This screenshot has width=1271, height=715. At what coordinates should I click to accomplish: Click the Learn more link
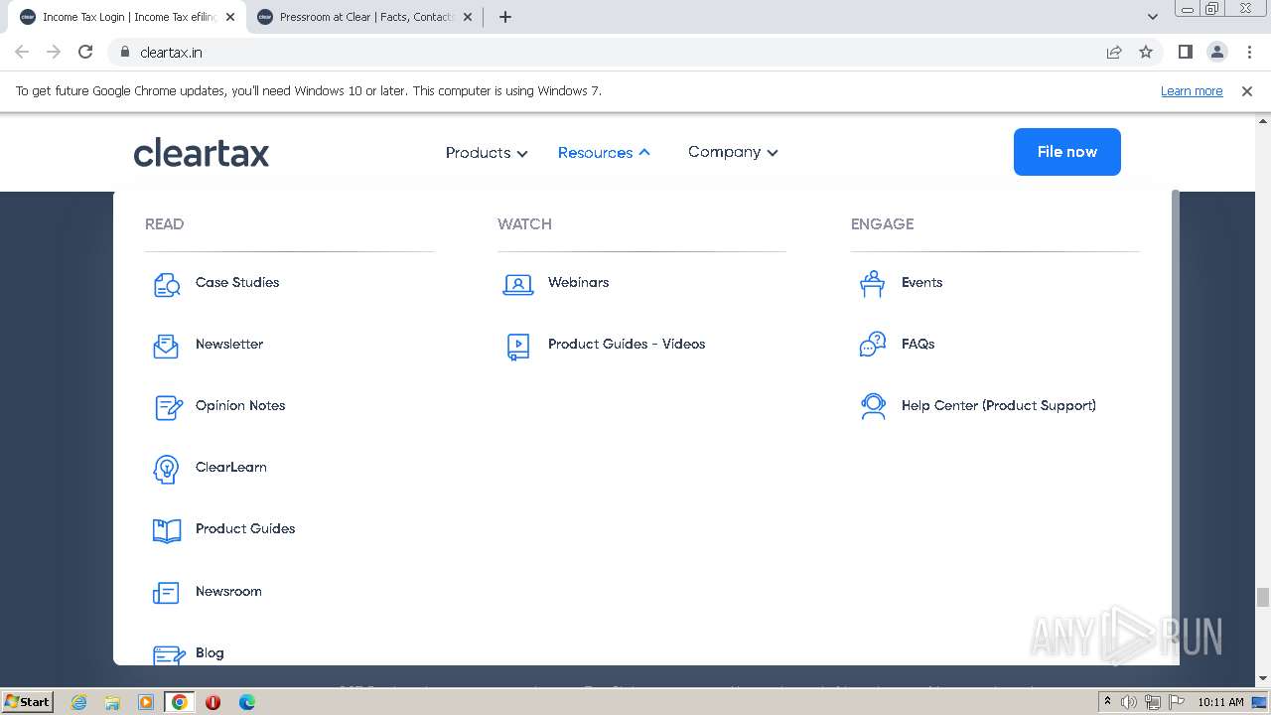[1192, 90]
